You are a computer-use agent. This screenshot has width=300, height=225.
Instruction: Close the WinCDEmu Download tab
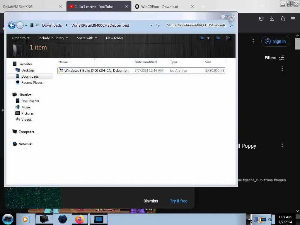[x=192, y=6]
